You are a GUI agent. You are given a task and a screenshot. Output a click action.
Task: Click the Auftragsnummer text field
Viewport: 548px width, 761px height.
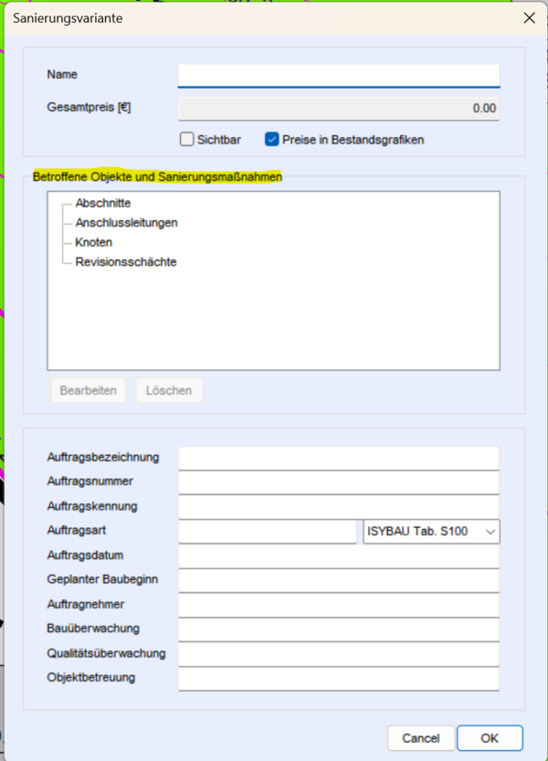(x=339, y=482)
